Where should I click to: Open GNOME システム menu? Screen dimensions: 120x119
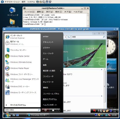[31, 2]
